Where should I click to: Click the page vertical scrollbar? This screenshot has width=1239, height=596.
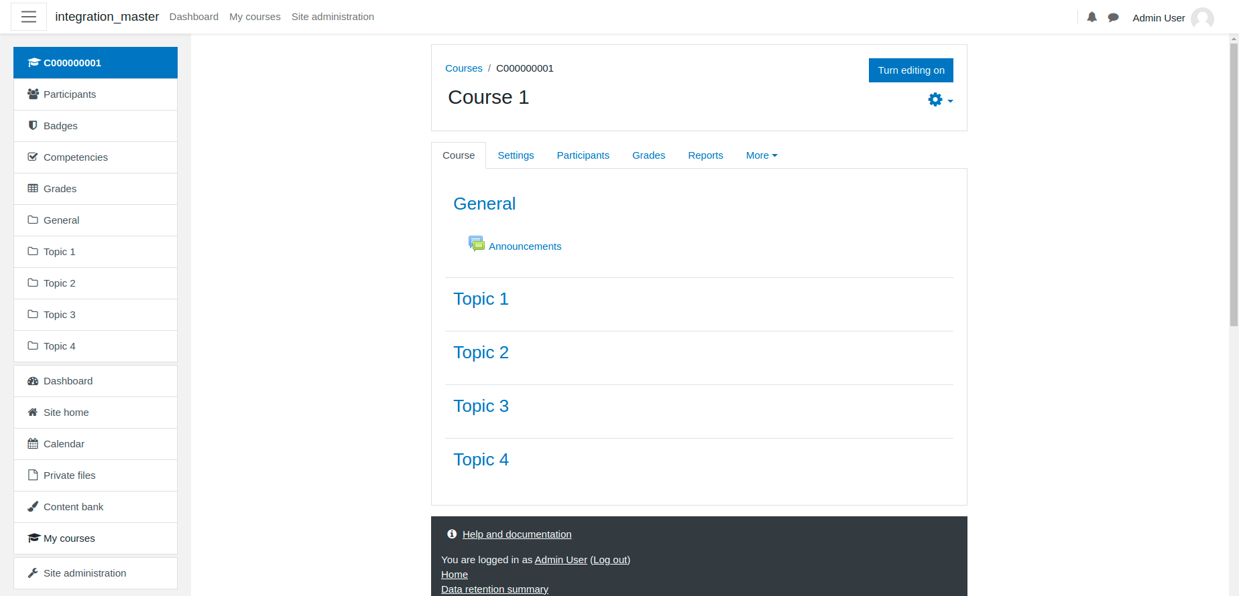[x=1234, y=186]
